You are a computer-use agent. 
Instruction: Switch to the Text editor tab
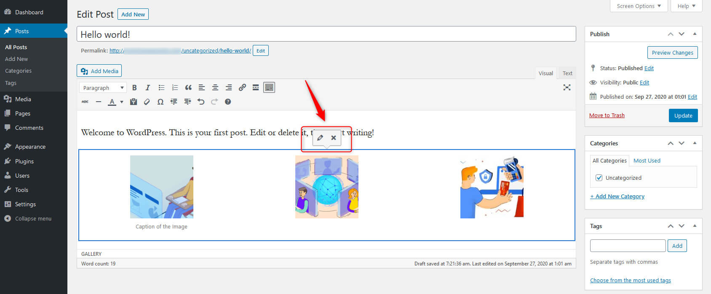coord(567,73)
